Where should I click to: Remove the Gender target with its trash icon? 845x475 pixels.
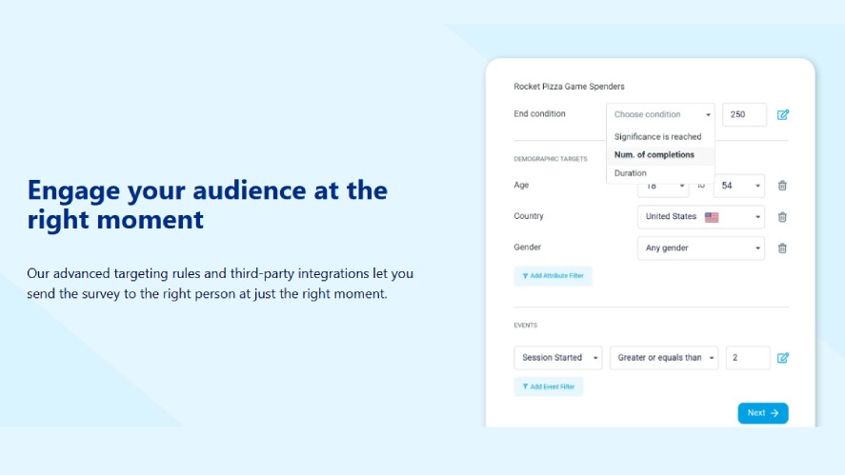coord(782,248)
